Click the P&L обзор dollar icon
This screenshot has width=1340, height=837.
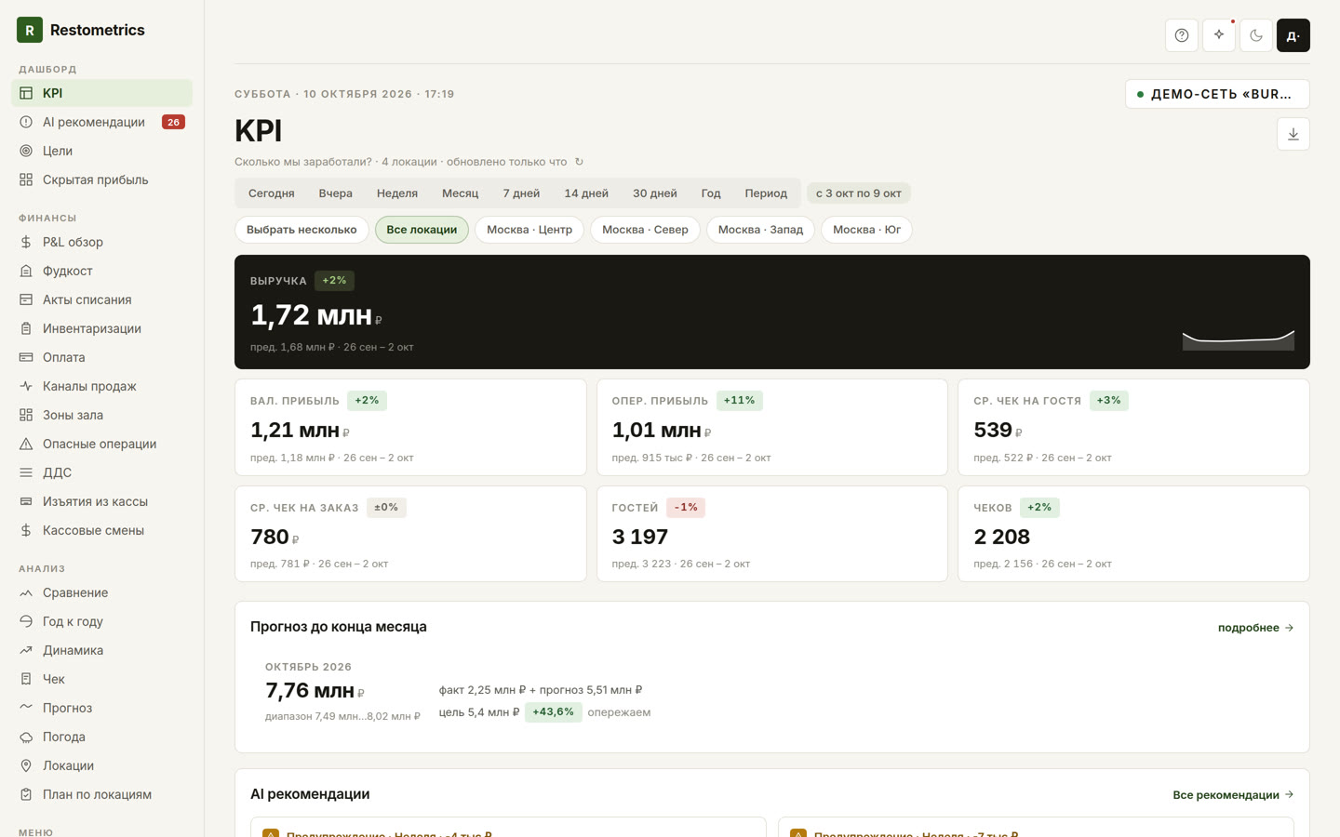coord(26,242)
